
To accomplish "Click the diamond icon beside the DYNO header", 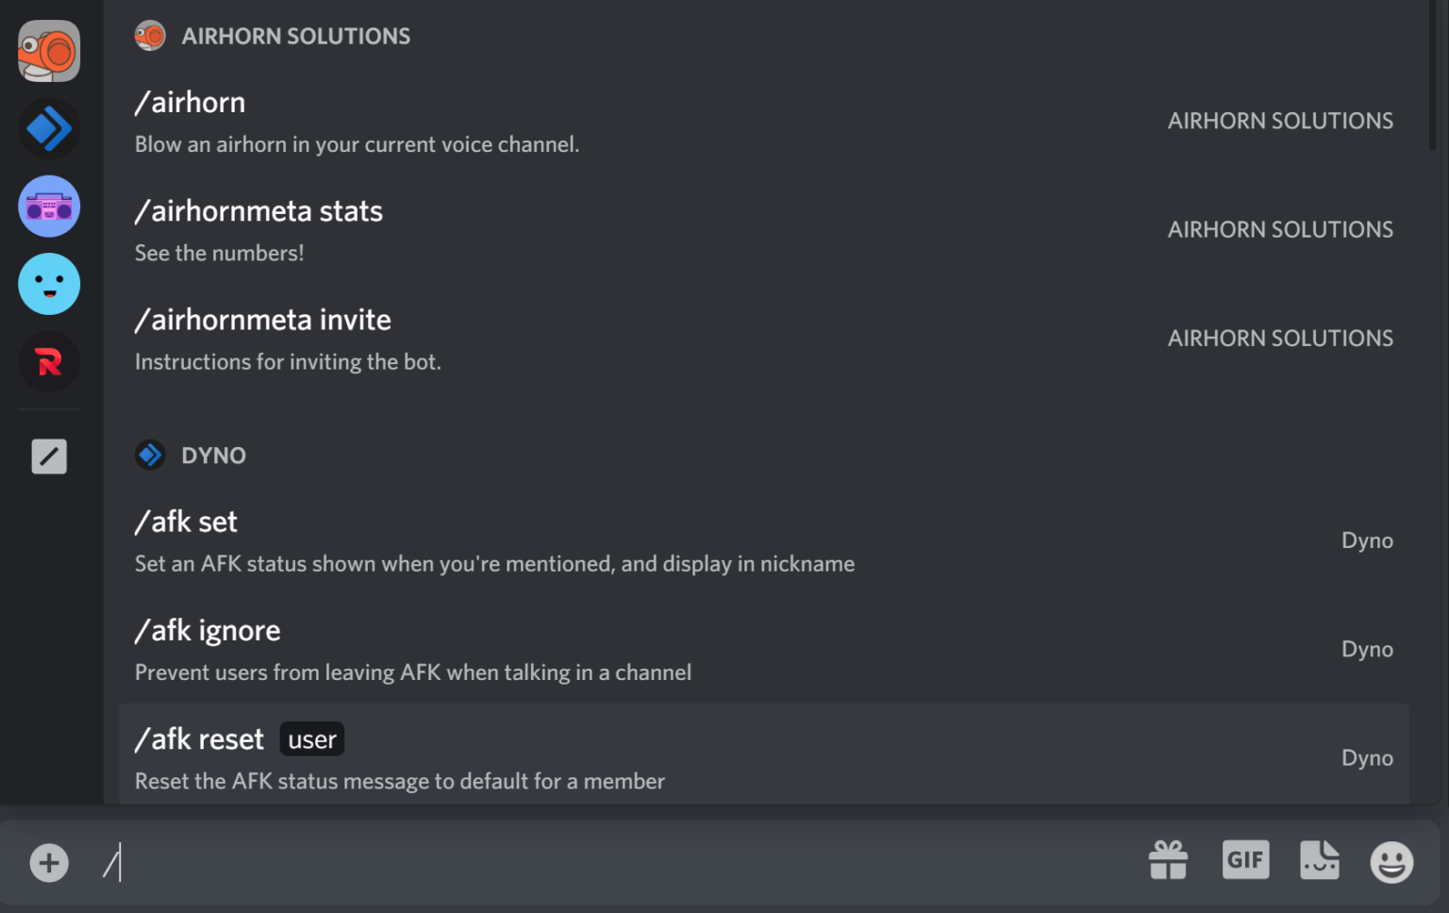I will (x=150, y=455).
